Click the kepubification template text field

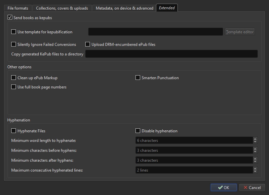pyautogui.click(x=155, y=32)
